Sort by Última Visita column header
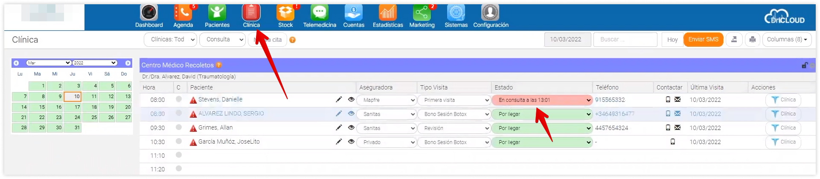820x179 pixels. click(707, 87)
